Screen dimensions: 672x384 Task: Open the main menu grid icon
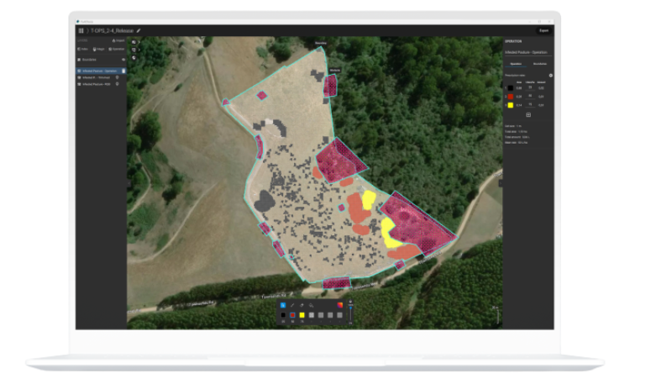[81, 30]
